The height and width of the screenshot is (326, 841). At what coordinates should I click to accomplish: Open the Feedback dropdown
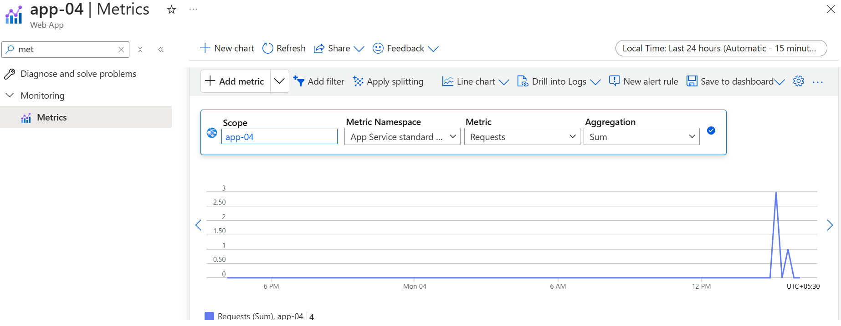pyautogui.click(x=405, y=48)
